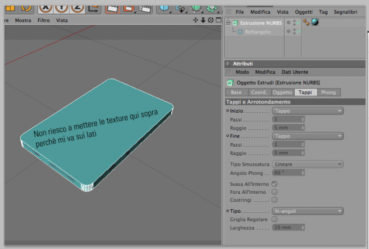
Task: Enable the Griglia Regolare checkbox
Action: tap(274, 219)
